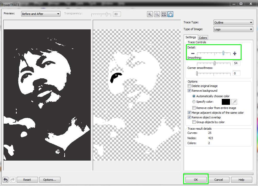Enable Group objects by color

point(194,122)
